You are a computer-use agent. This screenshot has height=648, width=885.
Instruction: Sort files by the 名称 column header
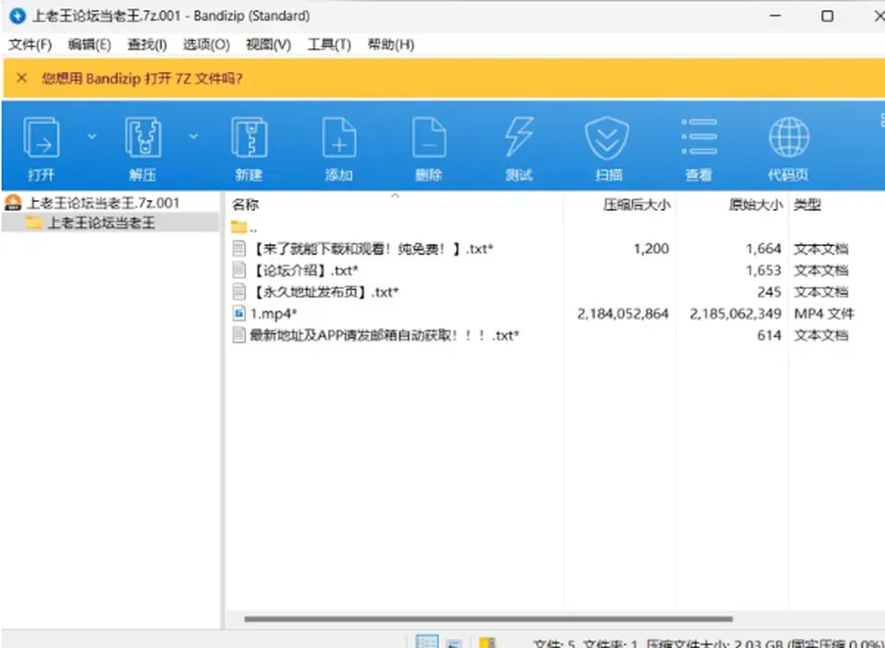coord(245,205)
